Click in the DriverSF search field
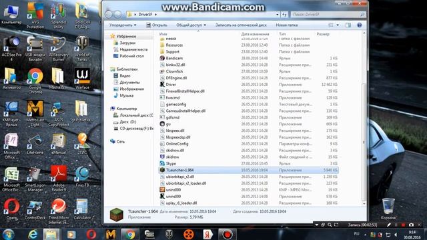Image resolution: width=427 pixels, height=240 pixels. click(x=328, y=15)
